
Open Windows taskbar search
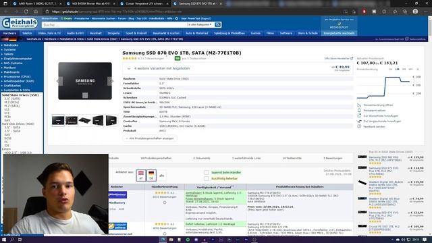[x=12, y=240]
